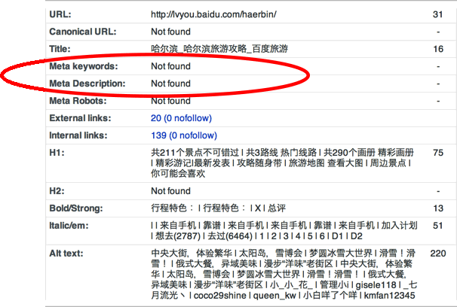This screenshot has width=457, height=307.
Task: Select the title value 哈尔滨_哈尔滨旅游攻略_百度旅游
Action: point(219,49)
